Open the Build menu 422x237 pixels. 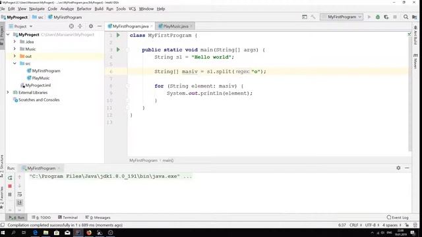coord(99,9)
